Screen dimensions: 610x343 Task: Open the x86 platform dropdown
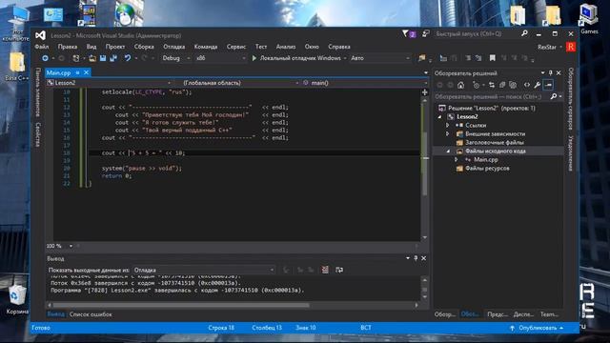[221, 58]
